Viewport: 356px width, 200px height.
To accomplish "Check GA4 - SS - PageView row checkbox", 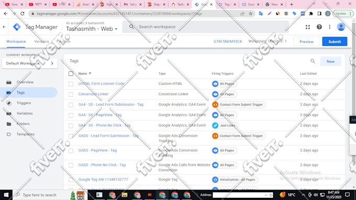I will 71,115.
